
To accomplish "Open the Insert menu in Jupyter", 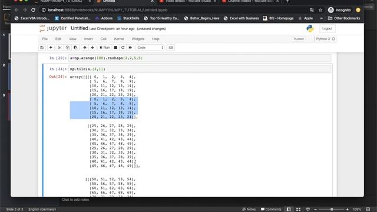I will [x=88, y=39].
